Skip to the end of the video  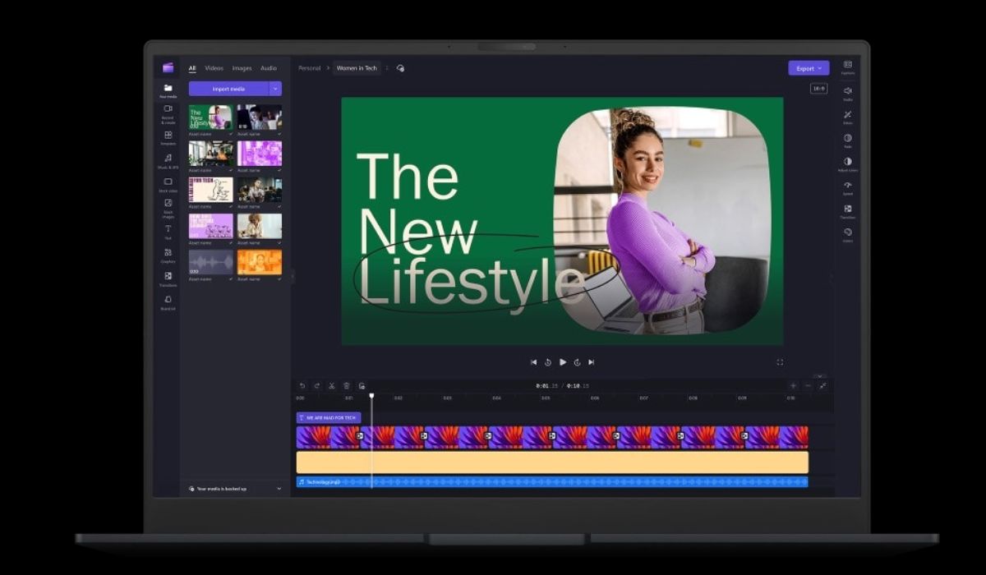pos(592,361)
